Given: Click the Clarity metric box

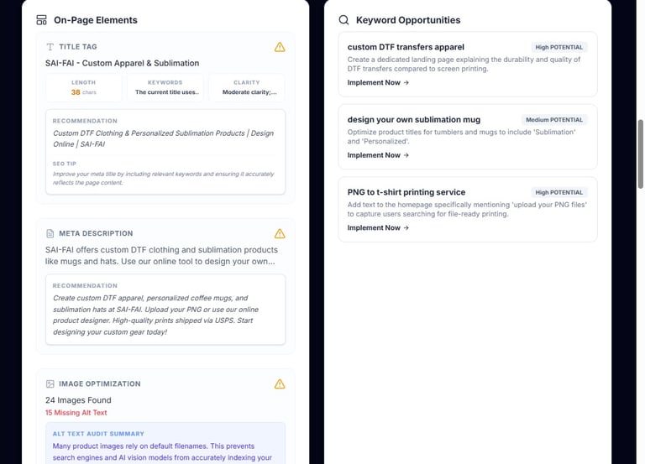Looking at the screenshot, I should pyautogui.click(x=247, y=87).
